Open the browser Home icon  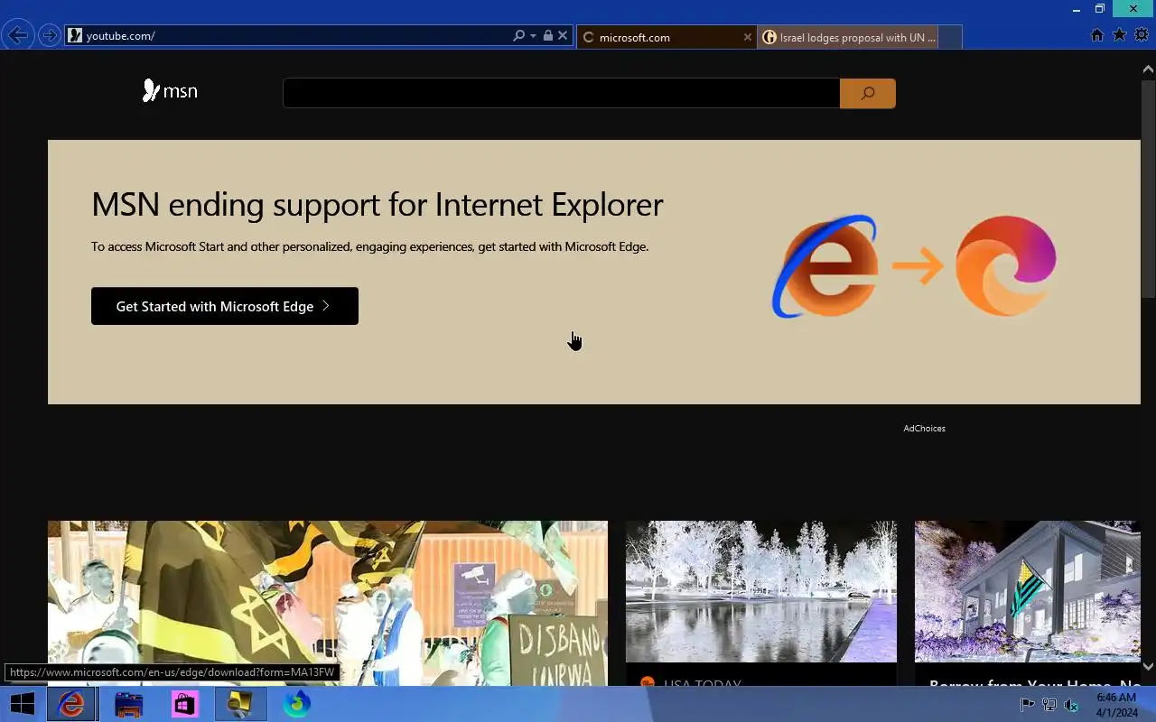pos(1097,35)
